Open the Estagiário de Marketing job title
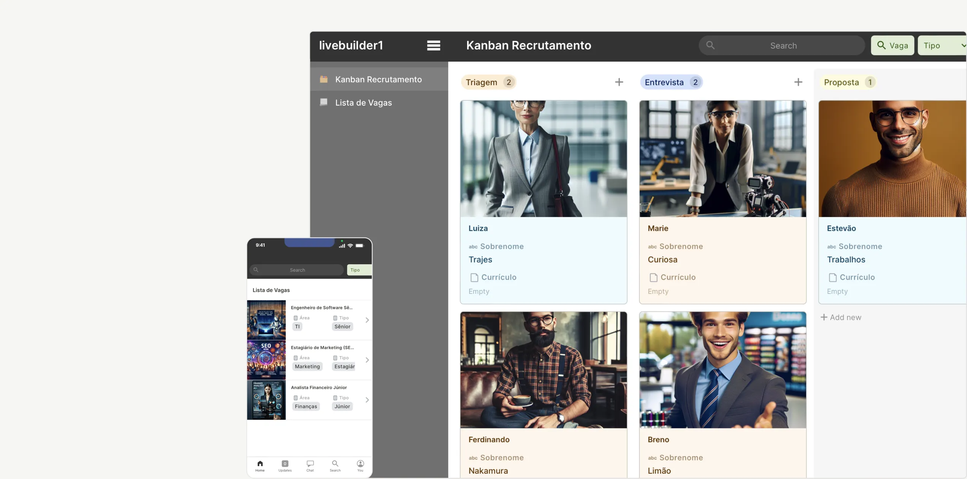The height and width of the screenshot is (479, 967). tap(322, 347)
